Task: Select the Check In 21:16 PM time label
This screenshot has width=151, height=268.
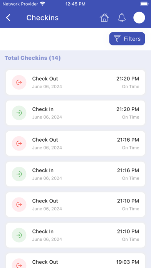Action: 128,170
